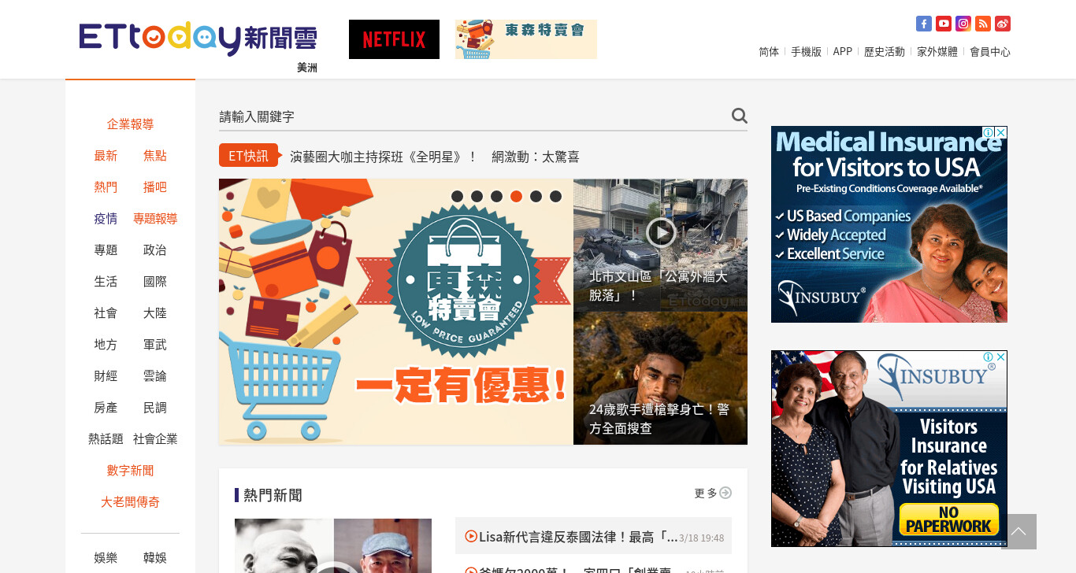Close the top Insubuy ad

pos(1001,132)
